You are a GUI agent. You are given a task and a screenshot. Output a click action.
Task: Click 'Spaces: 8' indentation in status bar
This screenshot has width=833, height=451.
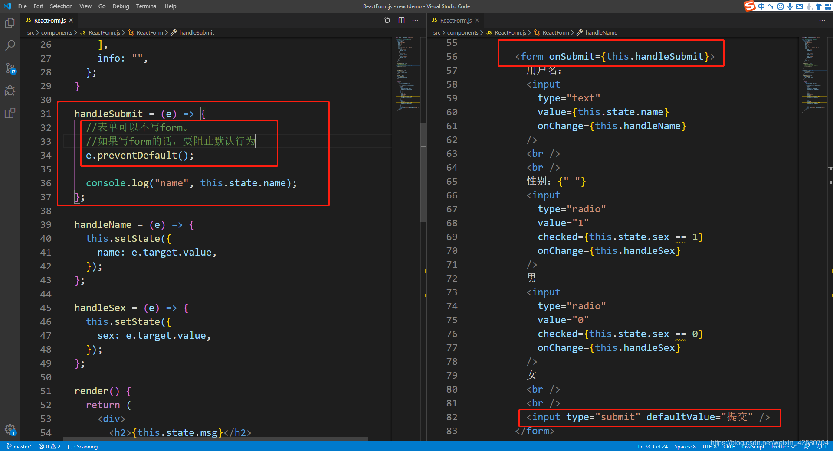click(x=685, y=446)
